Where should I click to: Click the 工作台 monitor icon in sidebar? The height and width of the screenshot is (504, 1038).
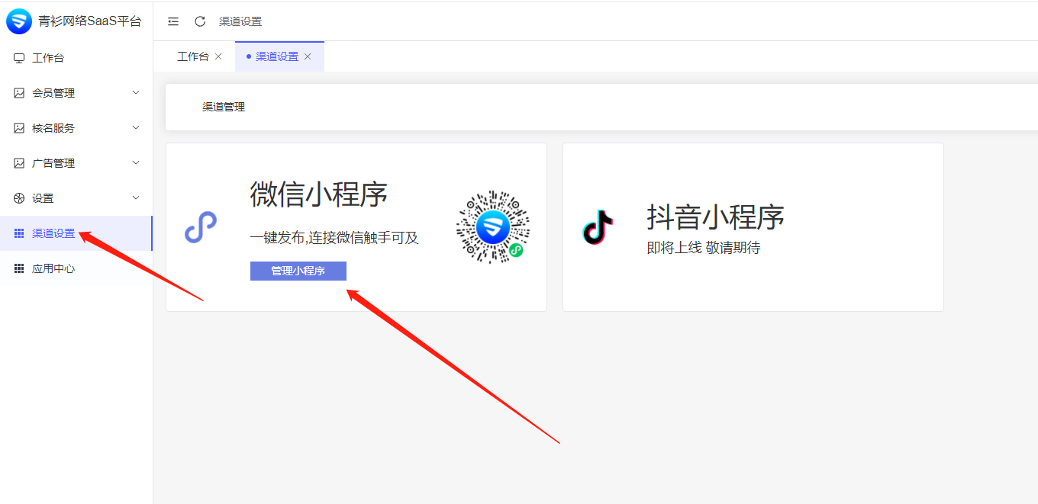[x=19, y=58]
